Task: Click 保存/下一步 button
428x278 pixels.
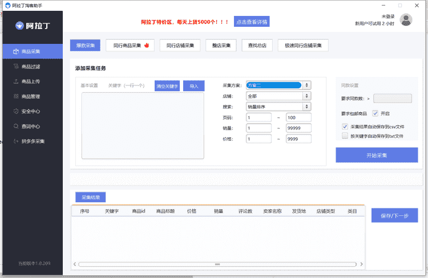Action: (x=394, y=215)
